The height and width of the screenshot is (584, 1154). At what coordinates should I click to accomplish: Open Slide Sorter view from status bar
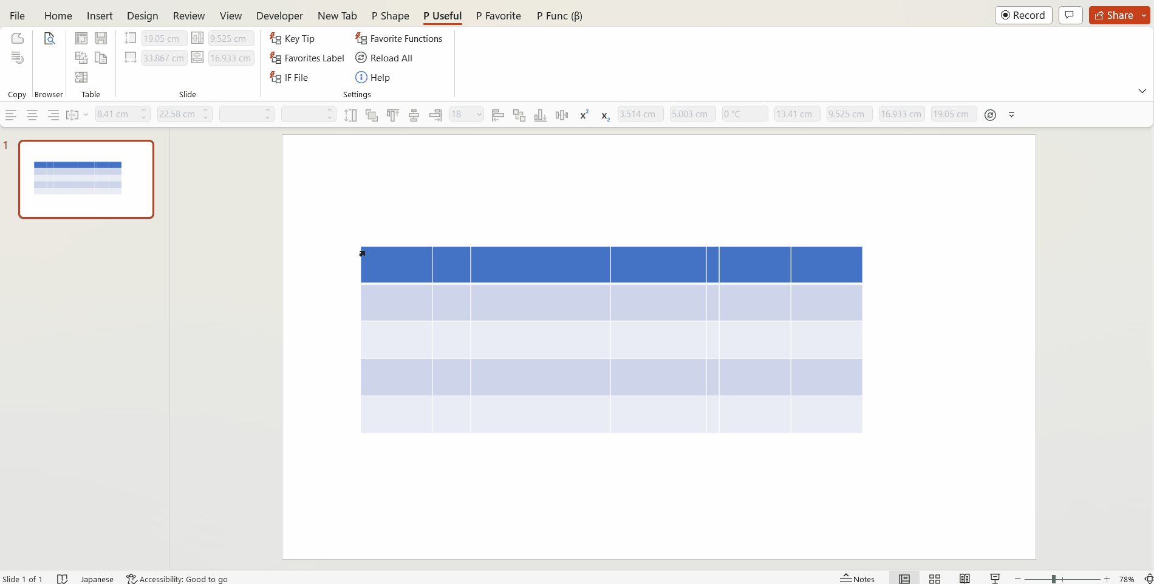tap(935, 579)
